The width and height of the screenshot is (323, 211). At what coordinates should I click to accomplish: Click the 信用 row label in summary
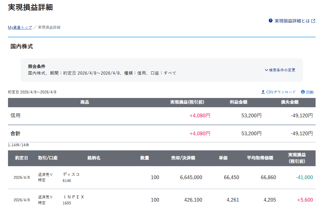[15, 116]
